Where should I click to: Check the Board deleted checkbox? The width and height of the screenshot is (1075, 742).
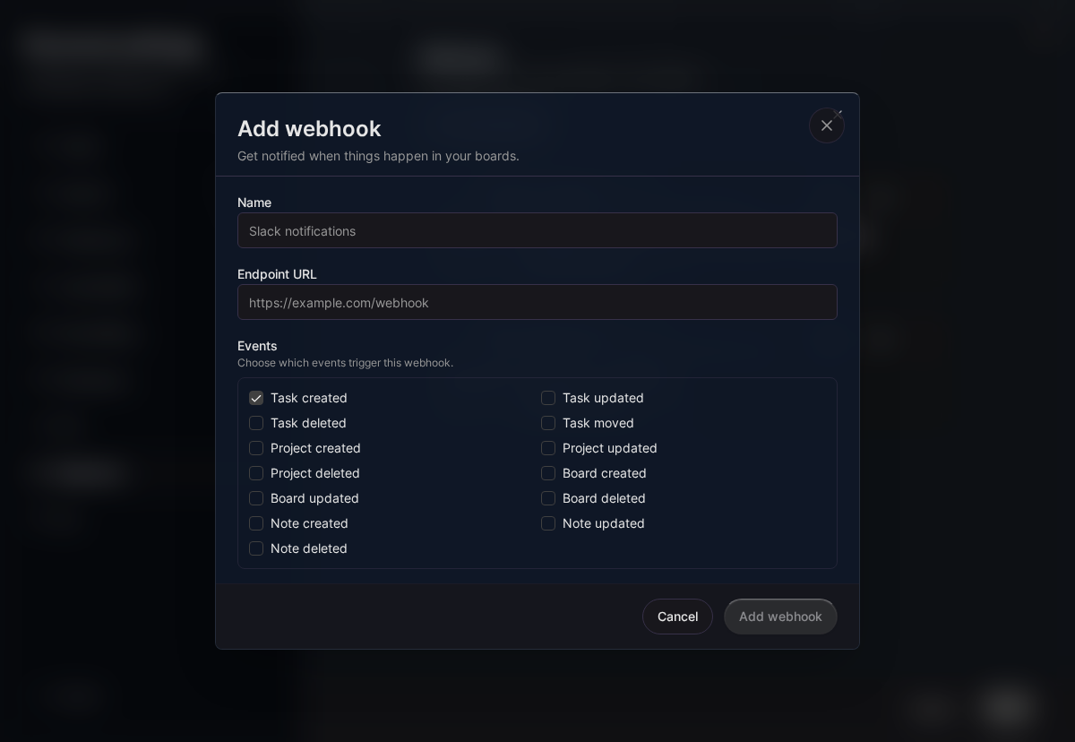click(x=548, y=498)
